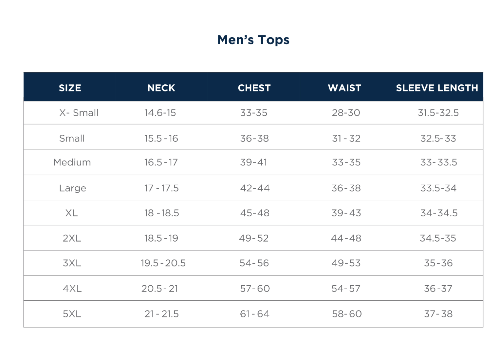This screenshot has height=353, width=499.
Task: Click the XL waist value 39-43
Action: click(346, 213)
